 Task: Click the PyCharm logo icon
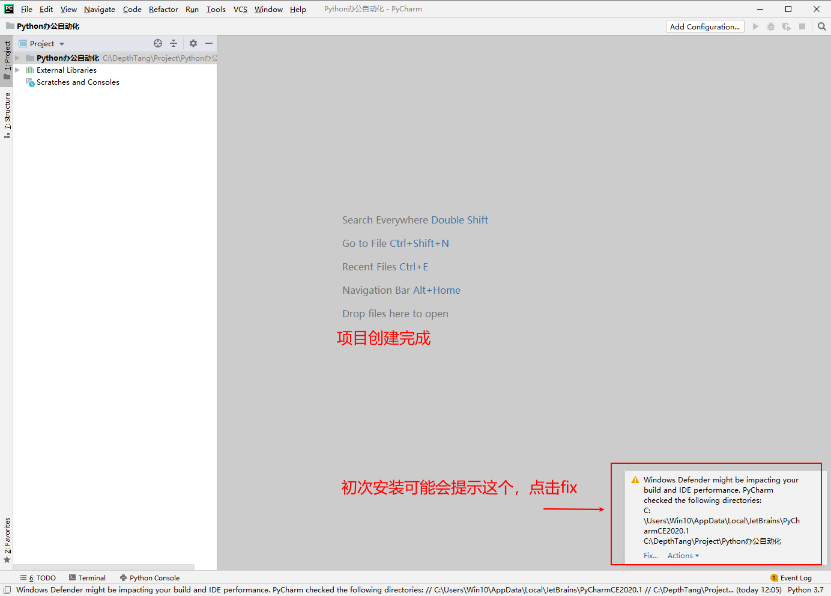tap(9, 9)
